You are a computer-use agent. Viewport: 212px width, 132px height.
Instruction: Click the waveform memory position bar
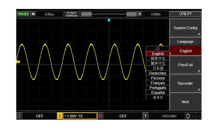(x=109, y=14)
